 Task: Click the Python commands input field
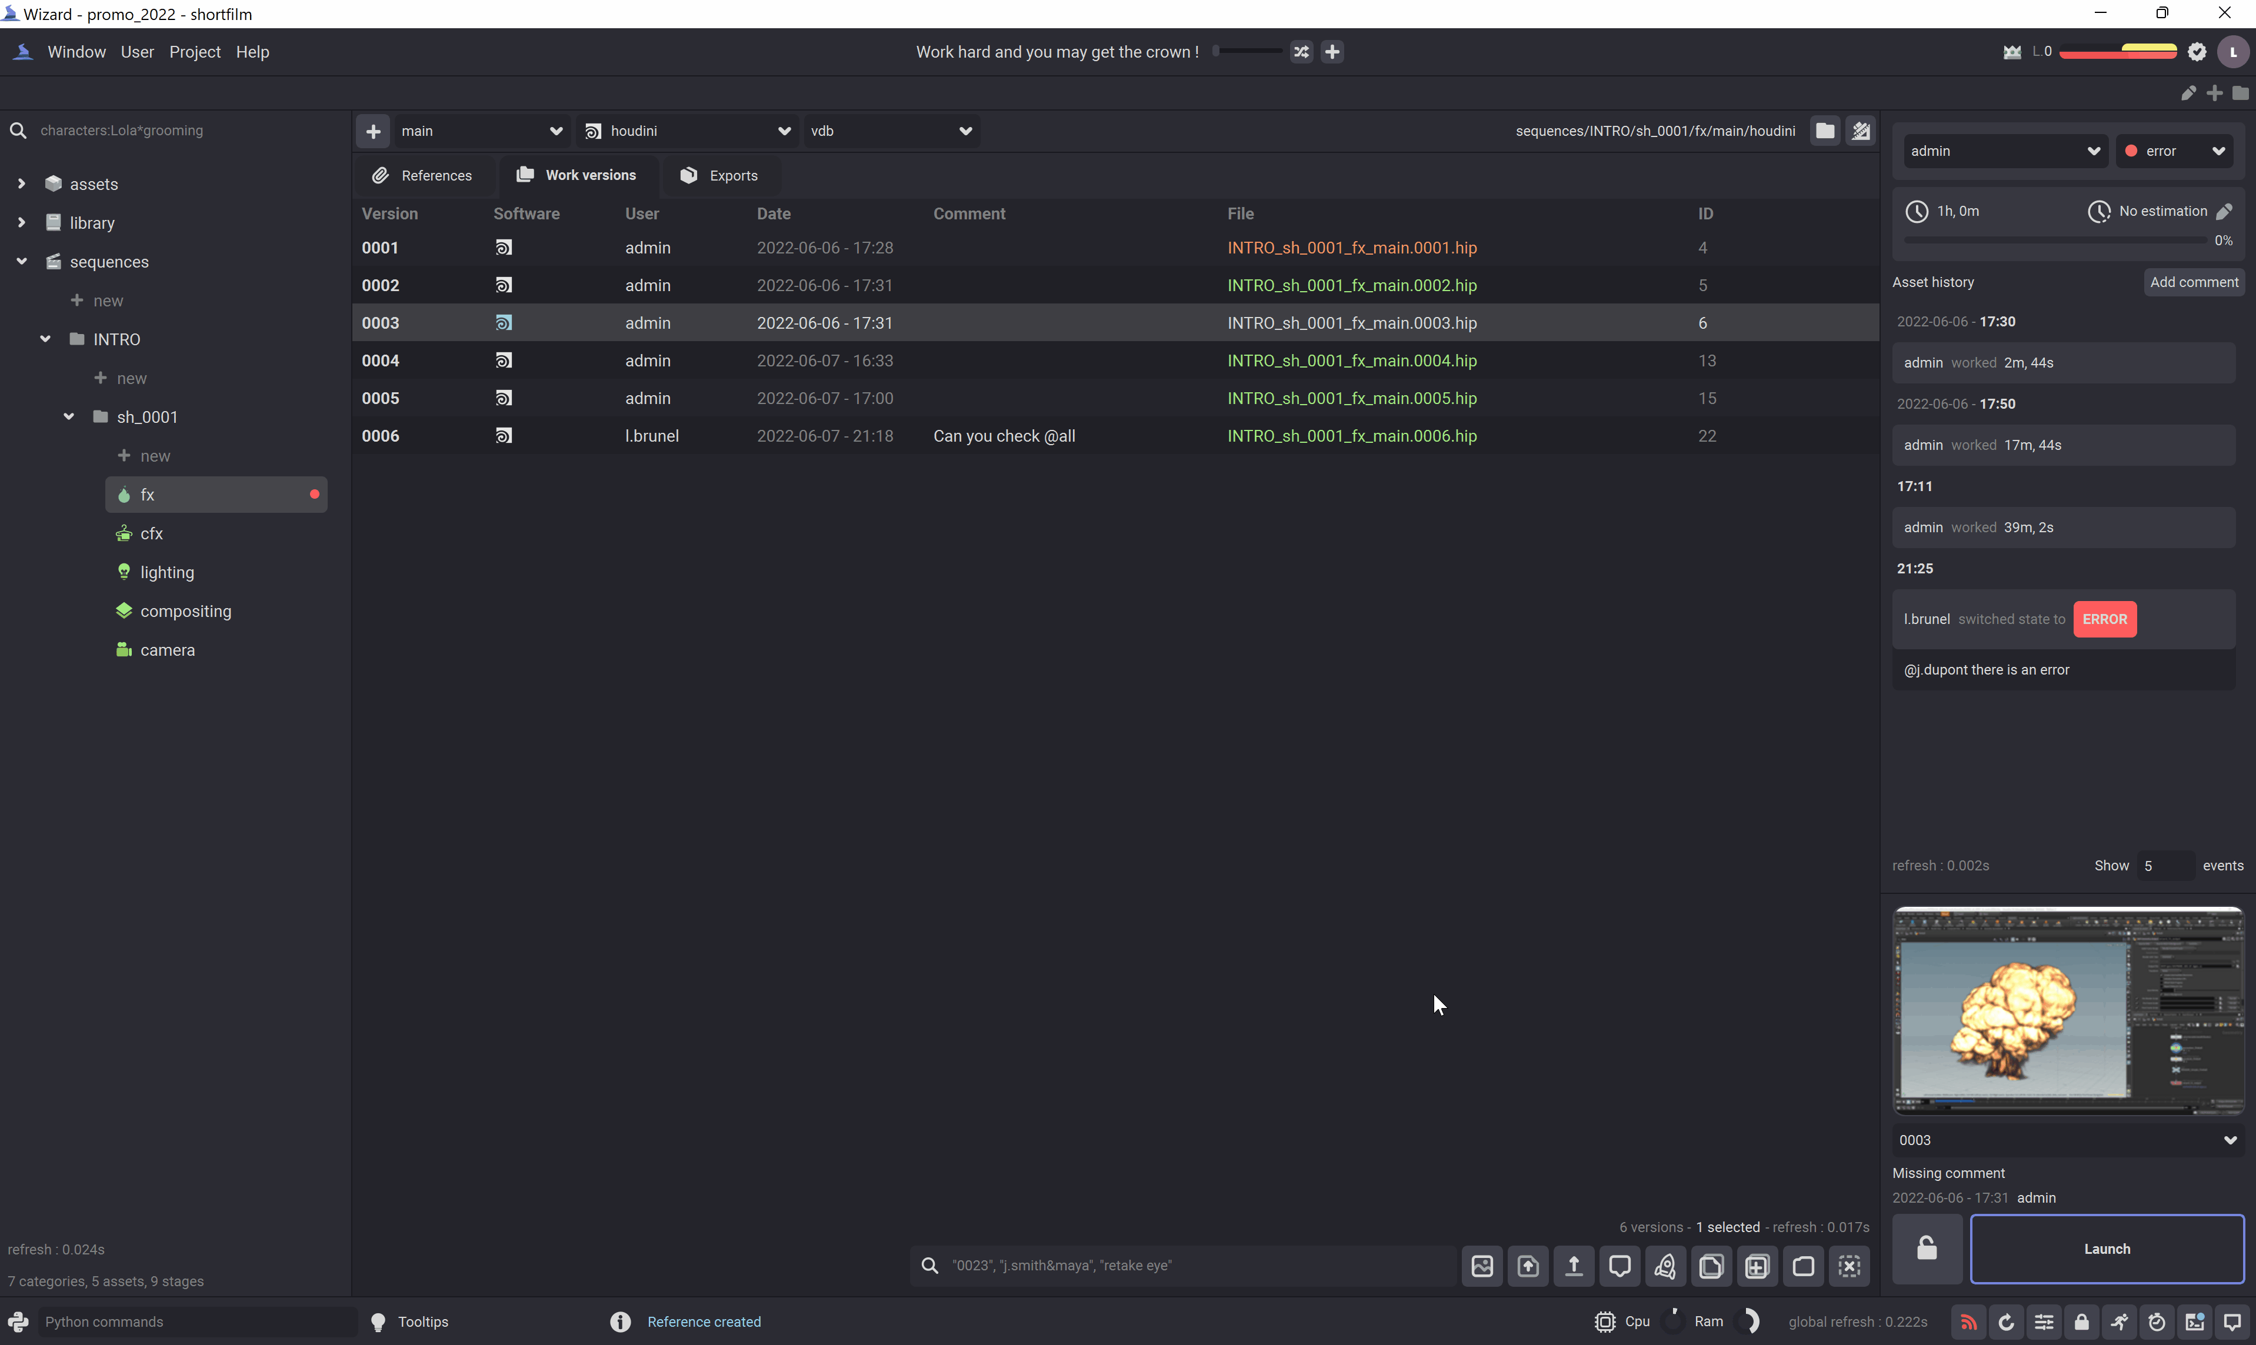(198, 1322)
